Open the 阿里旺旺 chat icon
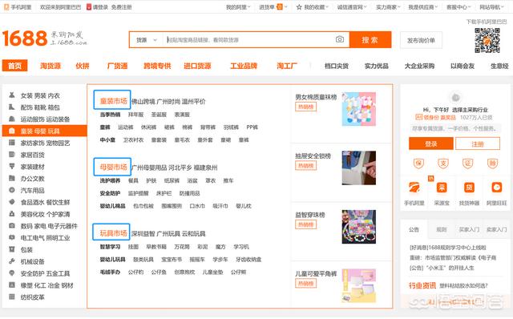Image resolution: width=513 pixels, height=319 pixels. coord(497,188)
